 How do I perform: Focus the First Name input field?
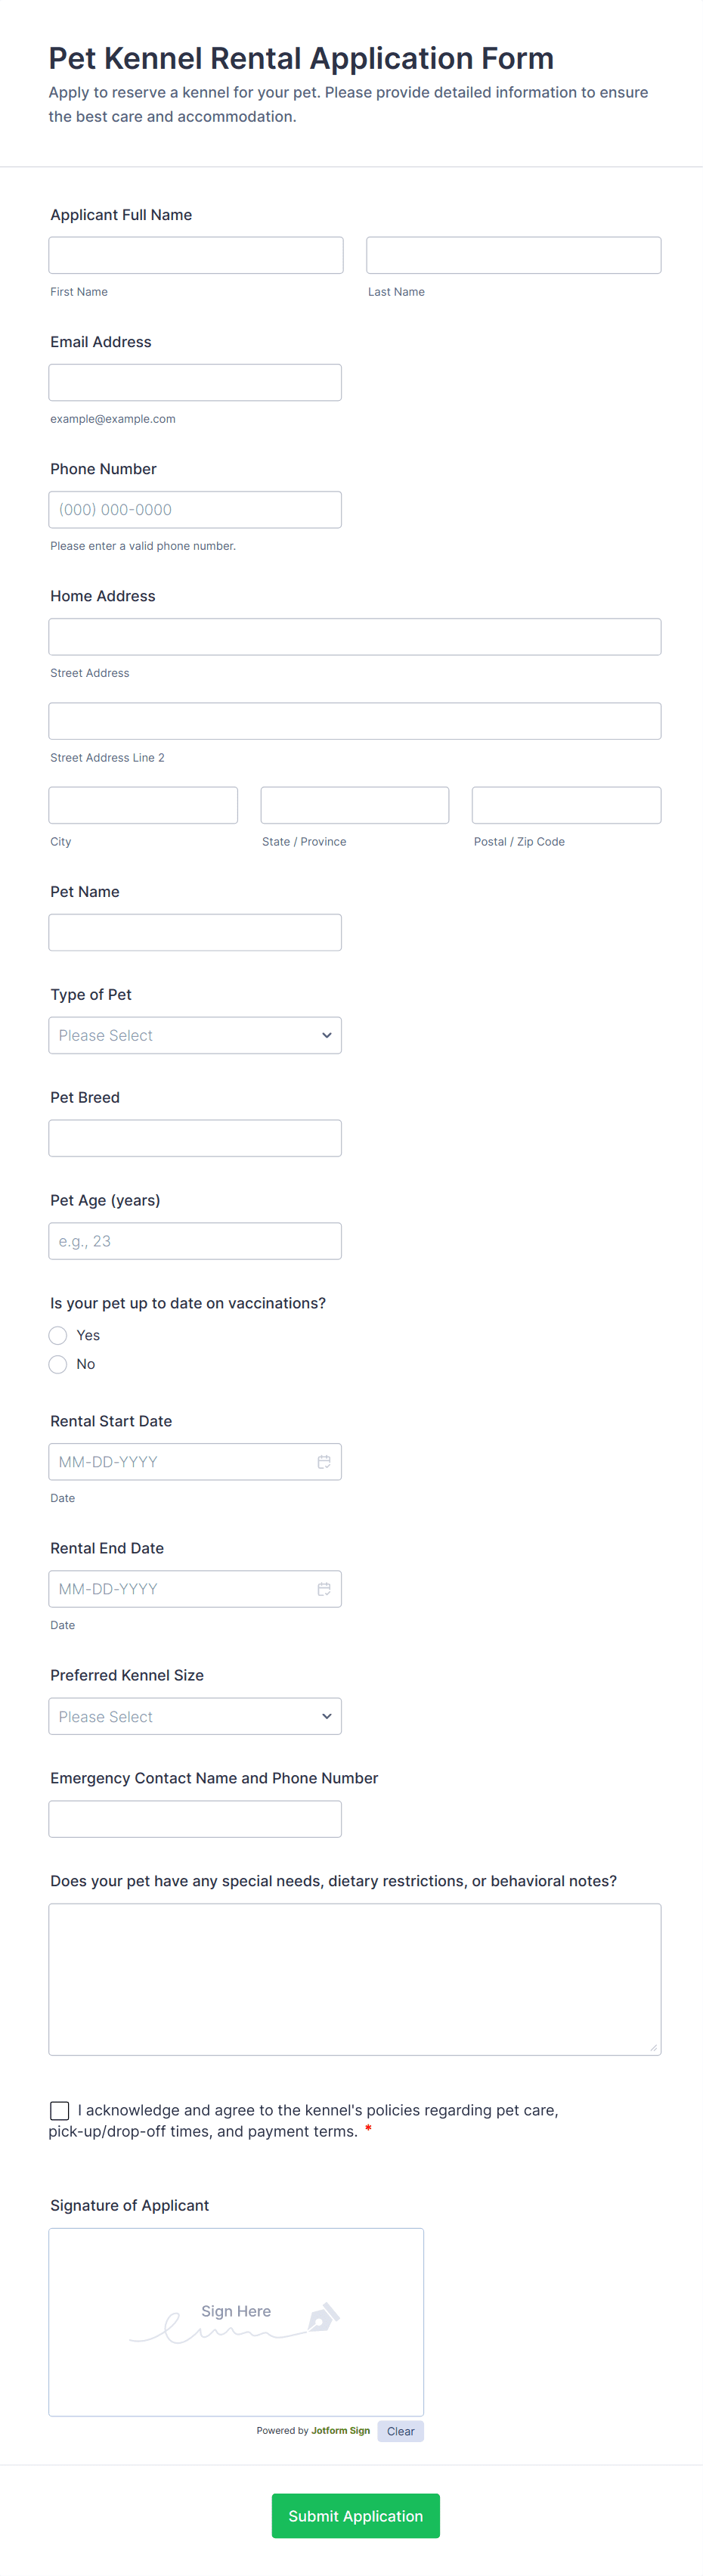196,255
